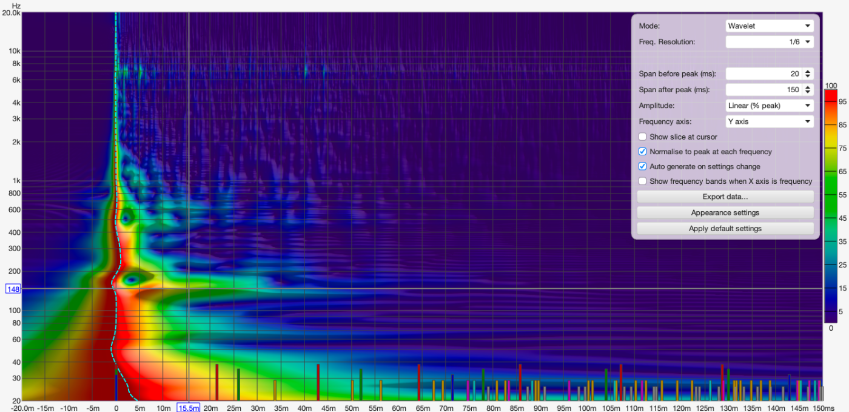Decrease Span after peak using down arrow
The image size is (849, 412).
point(808,92)
